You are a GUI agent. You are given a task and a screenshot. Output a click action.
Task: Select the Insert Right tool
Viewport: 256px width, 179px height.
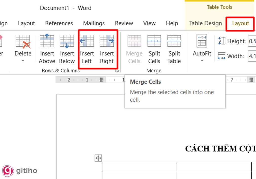pyautogui.click(x=107, y=48)
